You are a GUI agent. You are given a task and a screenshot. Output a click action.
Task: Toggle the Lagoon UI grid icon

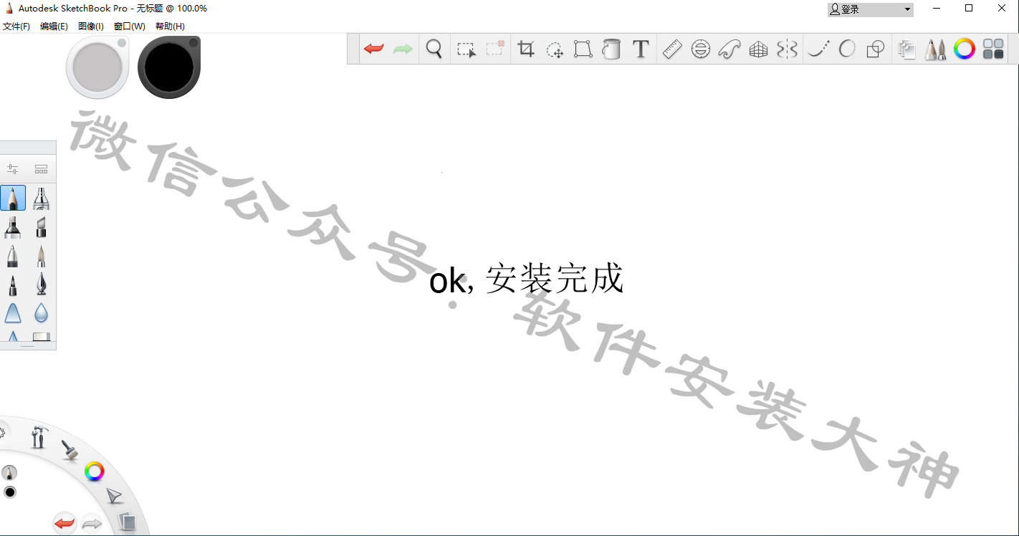pyautogui.click(x=993, y=49)
